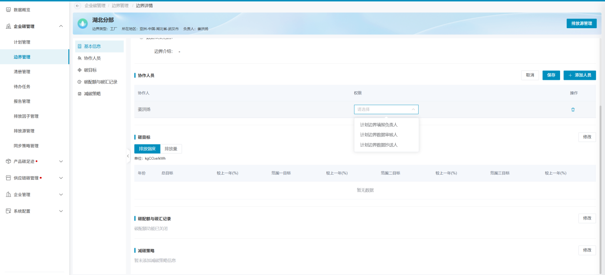Click the back arrow icon in breadcrumb

[x=78, y=6]
